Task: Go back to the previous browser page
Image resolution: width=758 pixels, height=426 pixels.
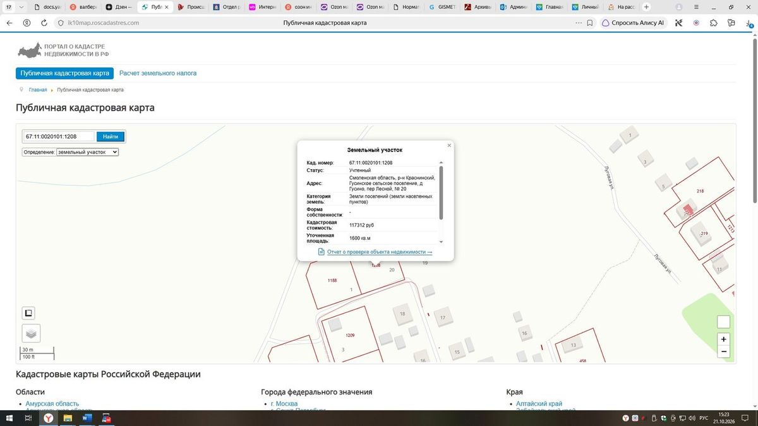Action: point(9,23)
